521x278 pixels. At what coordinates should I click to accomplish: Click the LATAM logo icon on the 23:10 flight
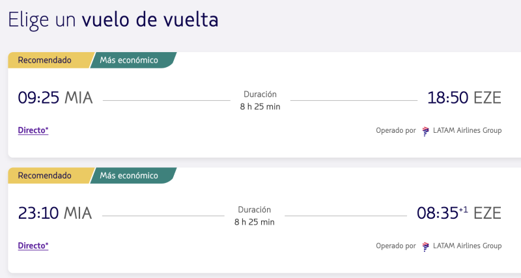[x=426, y=246]
